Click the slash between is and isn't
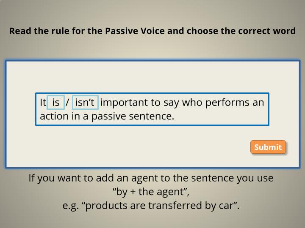Image resolution: width=305 pixels, height=228 pixels. [x=67, y=102]
